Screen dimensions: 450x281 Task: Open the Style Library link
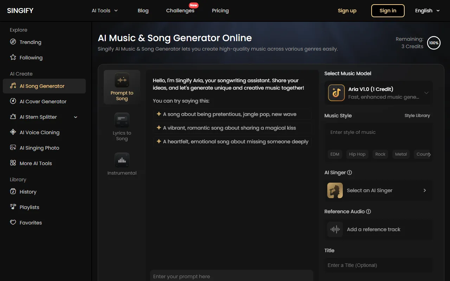417,116
